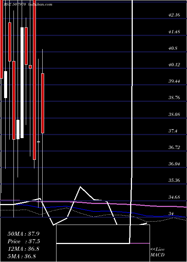Viewport: 187px width, 262px height.
Task: Click the 38.08 price axis label
Action: click(174, 115)
